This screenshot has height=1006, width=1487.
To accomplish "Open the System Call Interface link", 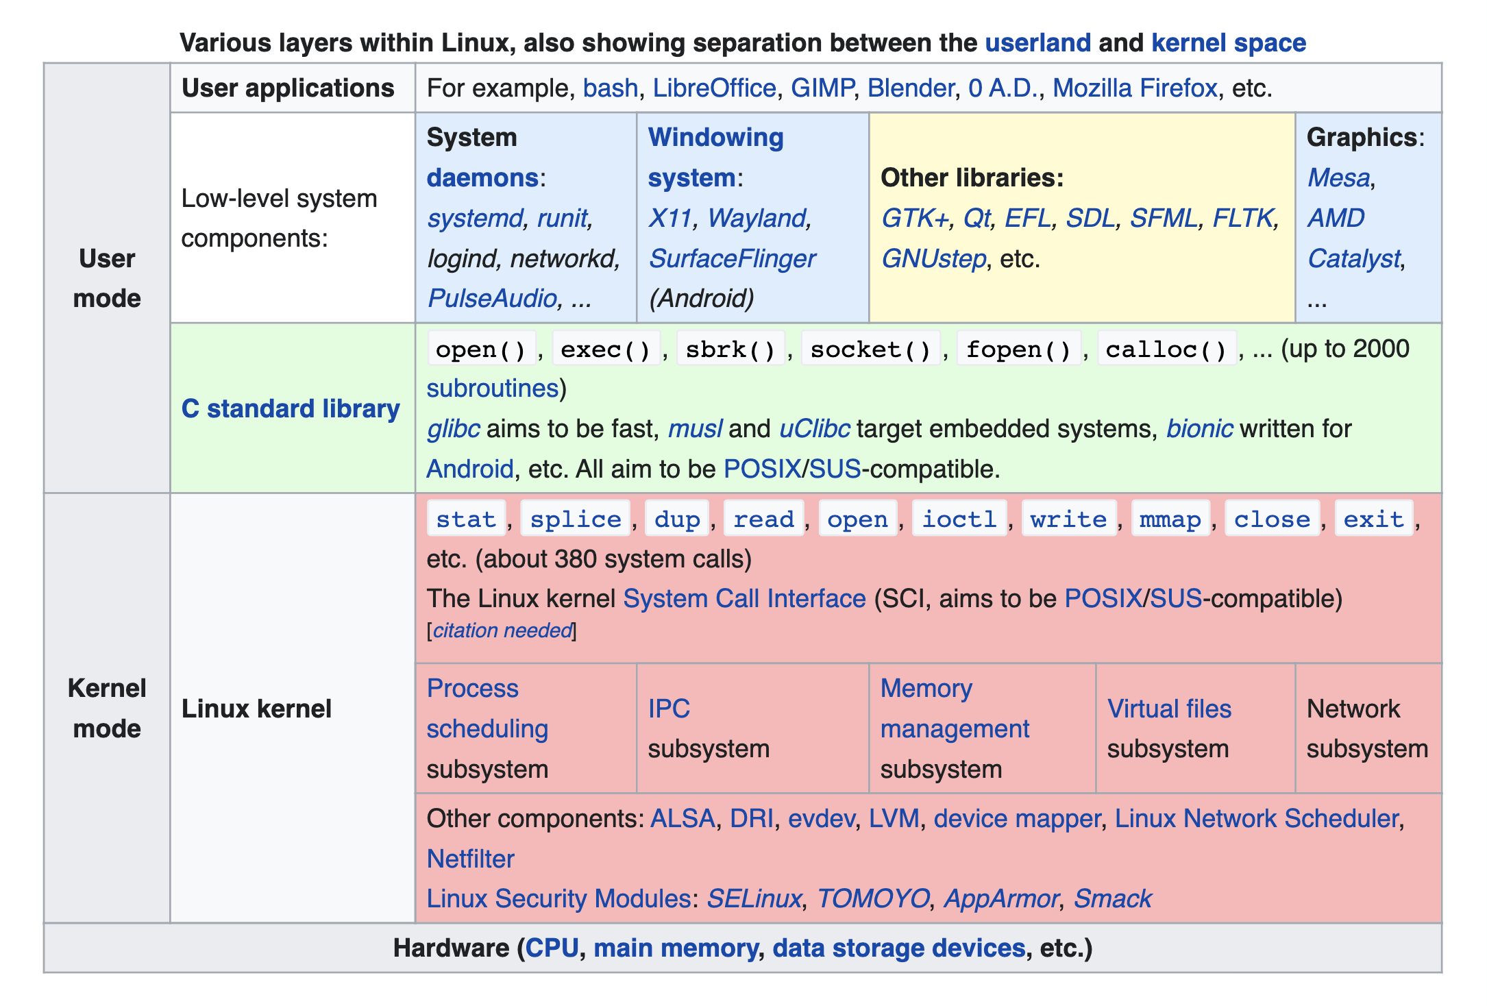I will [744, 598].
